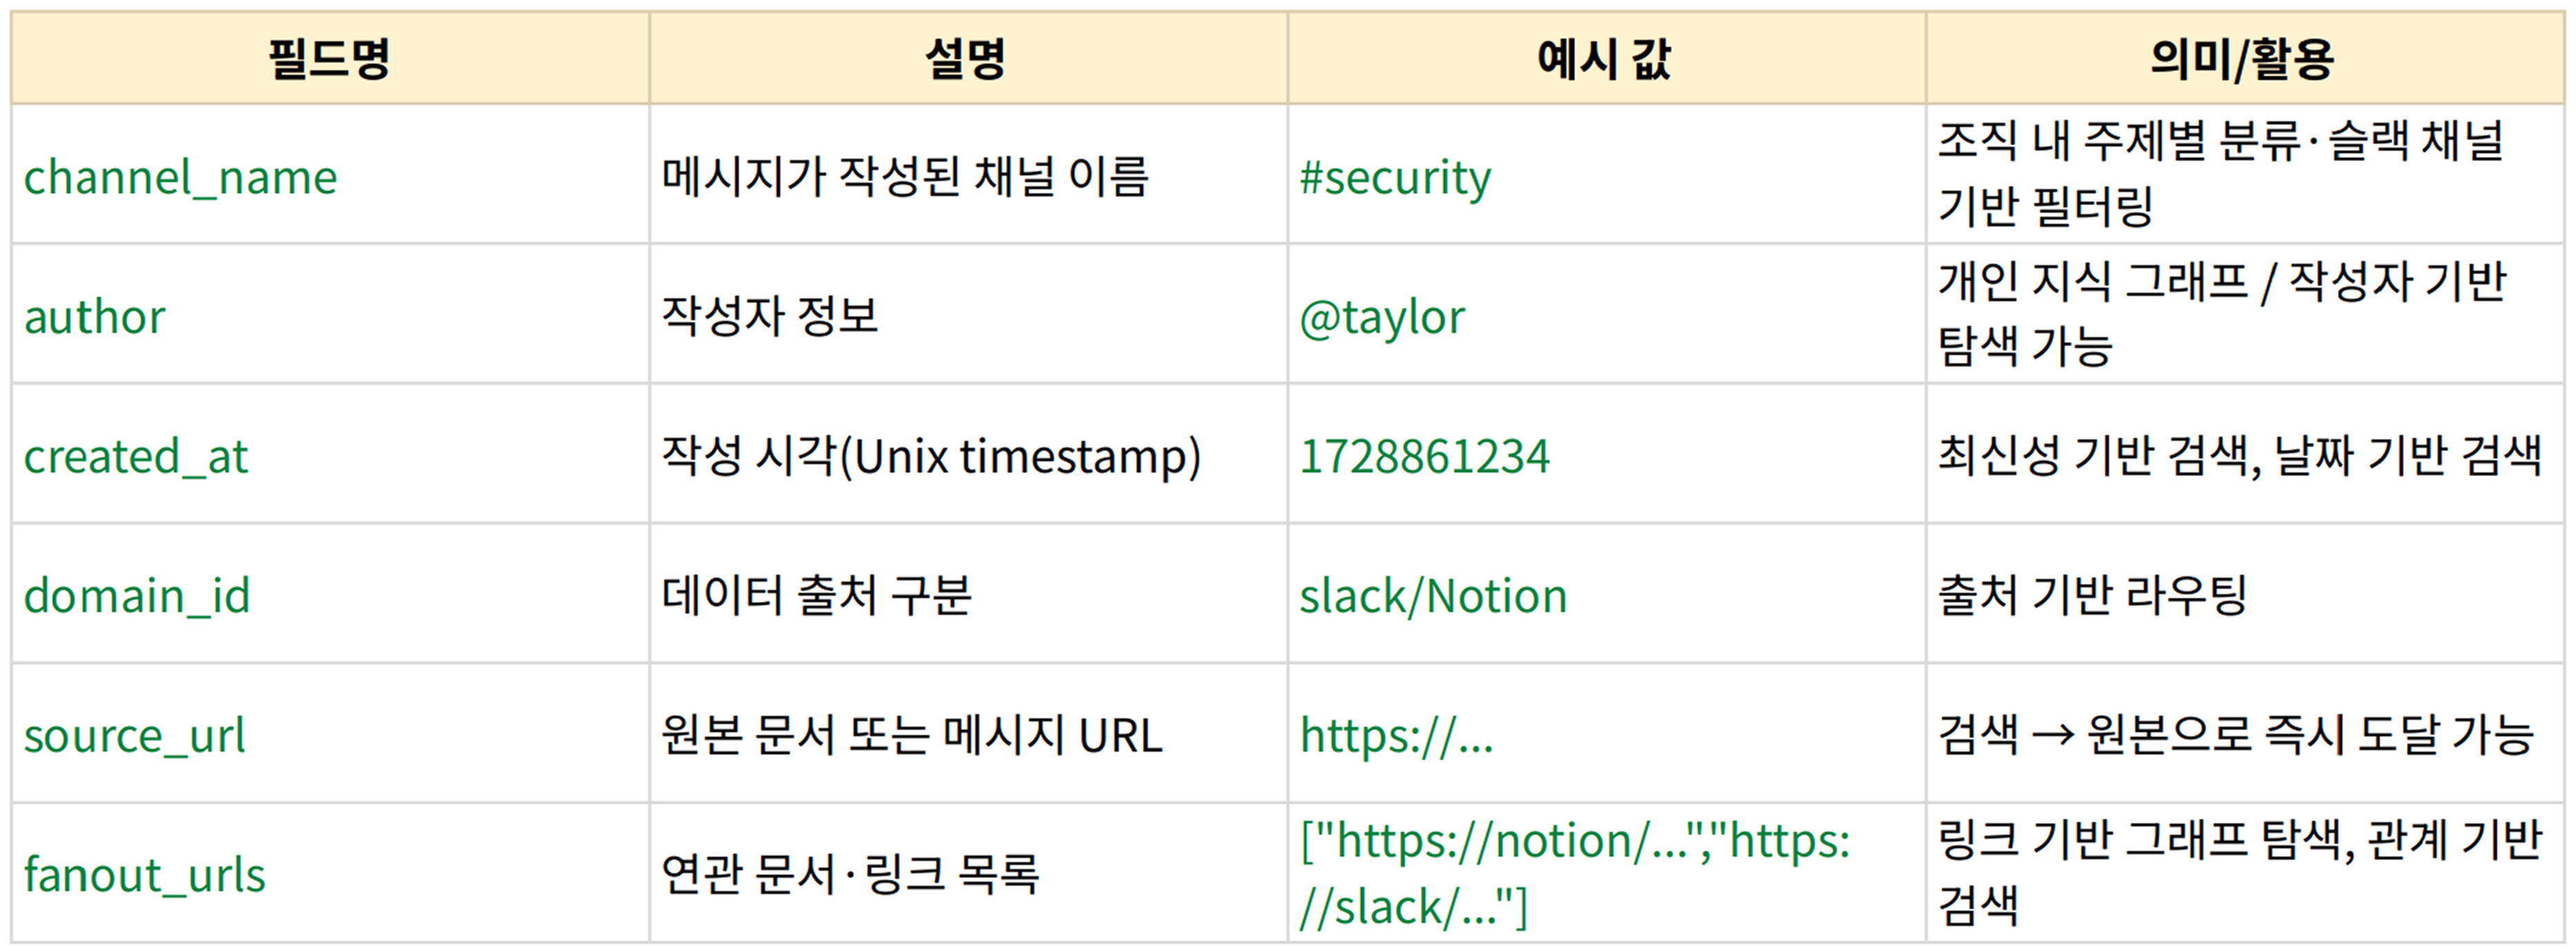Select the channel_name field cell
The image size is (2576, 952).
pos(181,178)
